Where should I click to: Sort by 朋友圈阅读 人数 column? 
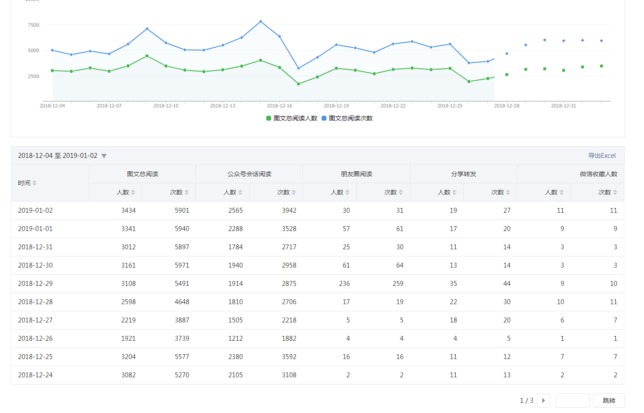pyautogui.click(x=347, y=192)
